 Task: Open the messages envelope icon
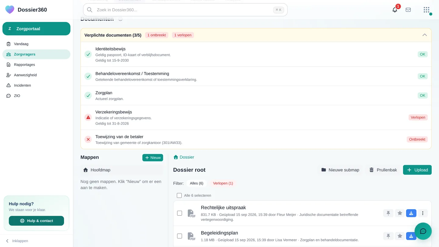408,10
